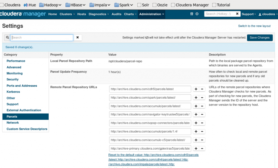The image size is (278, 168).
Task: Select the Network category
Action: pyautogui.click(x=12, y=123)
